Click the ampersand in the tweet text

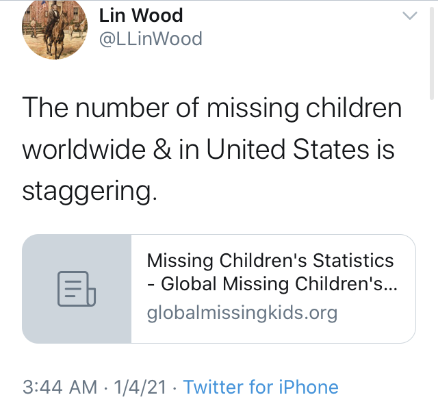pos(162,149)
